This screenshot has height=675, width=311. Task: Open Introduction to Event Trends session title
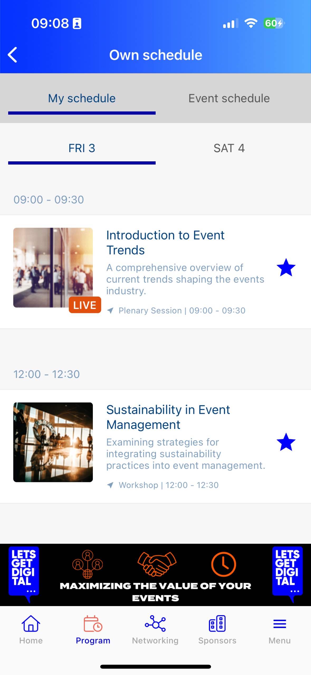165,242
